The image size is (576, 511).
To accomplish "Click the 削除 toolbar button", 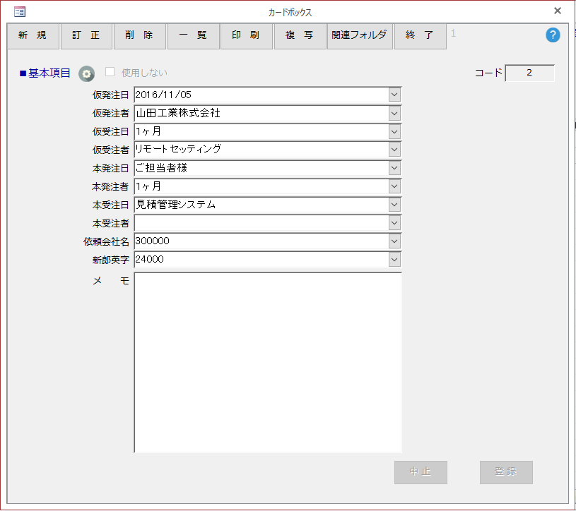I will tap(140, 35).
